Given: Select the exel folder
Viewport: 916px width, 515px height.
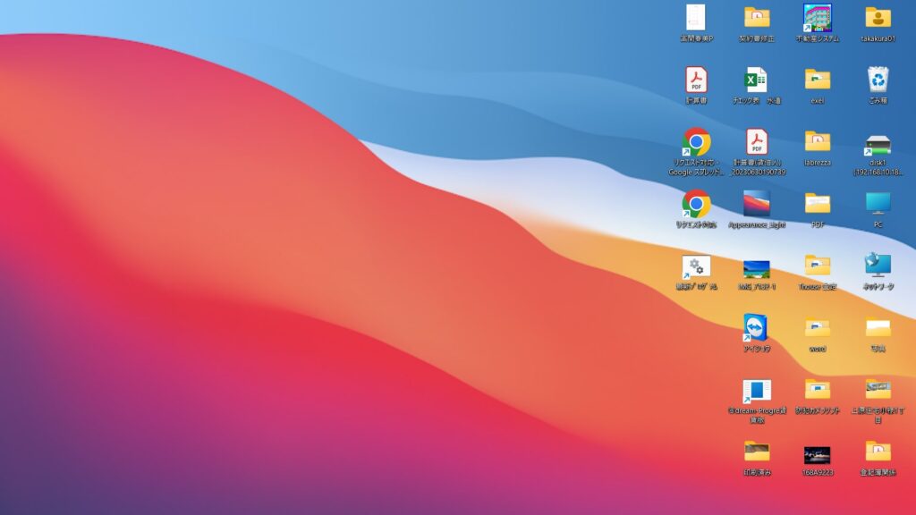Looking at the screenshot, I should point(817,80).
